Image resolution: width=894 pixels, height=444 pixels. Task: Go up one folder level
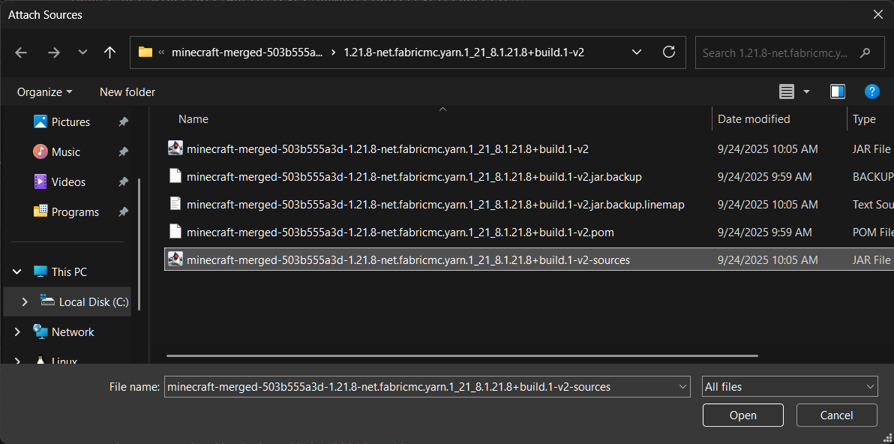pyautogui.click(x=109, y=52)
